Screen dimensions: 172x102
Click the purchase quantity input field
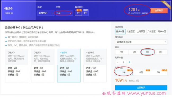[124, 62]
